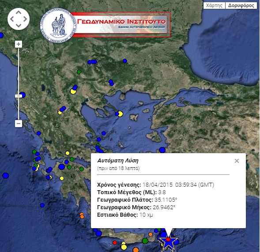
Task: Select the large blue marker west of Ionian islands
Action: click(6, 176)
